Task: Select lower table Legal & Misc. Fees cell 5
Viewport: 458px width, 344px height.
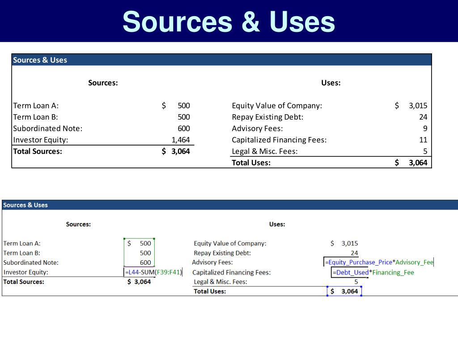Action: (x=356, y=282)
